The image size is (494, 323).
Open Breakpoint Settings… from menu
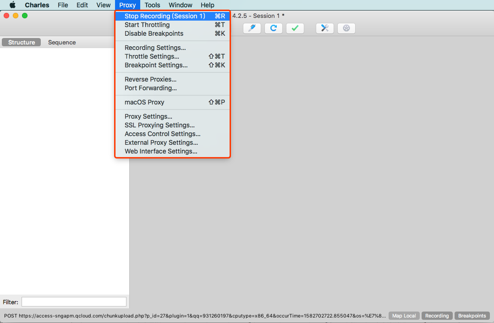click(172, 65)
